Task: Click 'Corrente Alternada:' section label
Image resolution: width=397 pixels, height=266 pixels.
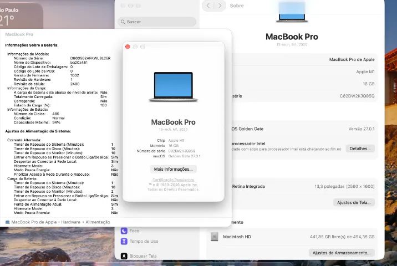Action: click(x=24, y=140)
